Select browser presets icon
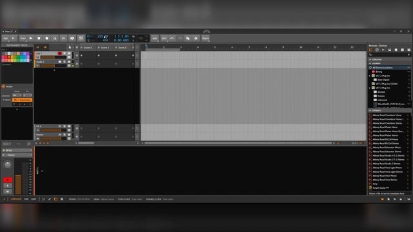 point(377,50)
